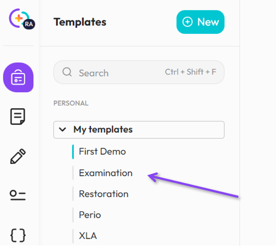Click the app logo in the sidebar

pos(17,18)
